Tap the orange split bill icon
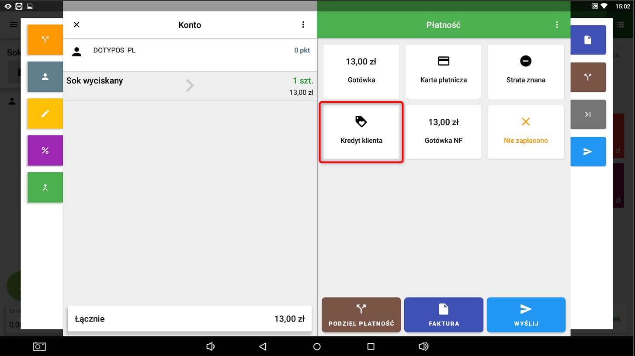The height and width of the screenshot is (356, 635). click(45, 40)
